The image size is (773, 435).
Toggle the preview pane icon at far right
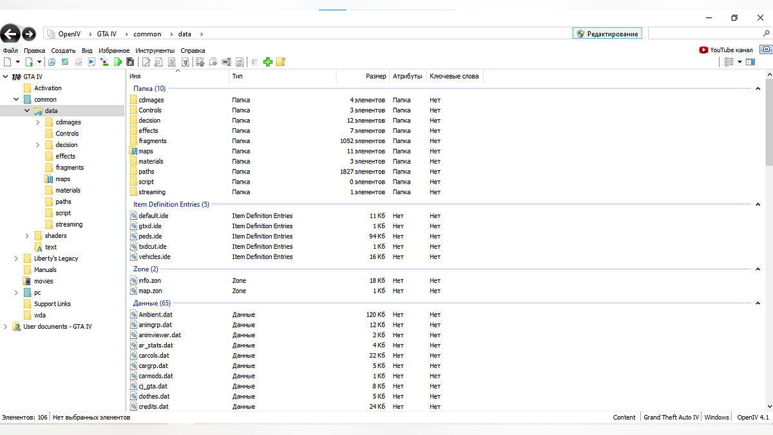(752, 62)
